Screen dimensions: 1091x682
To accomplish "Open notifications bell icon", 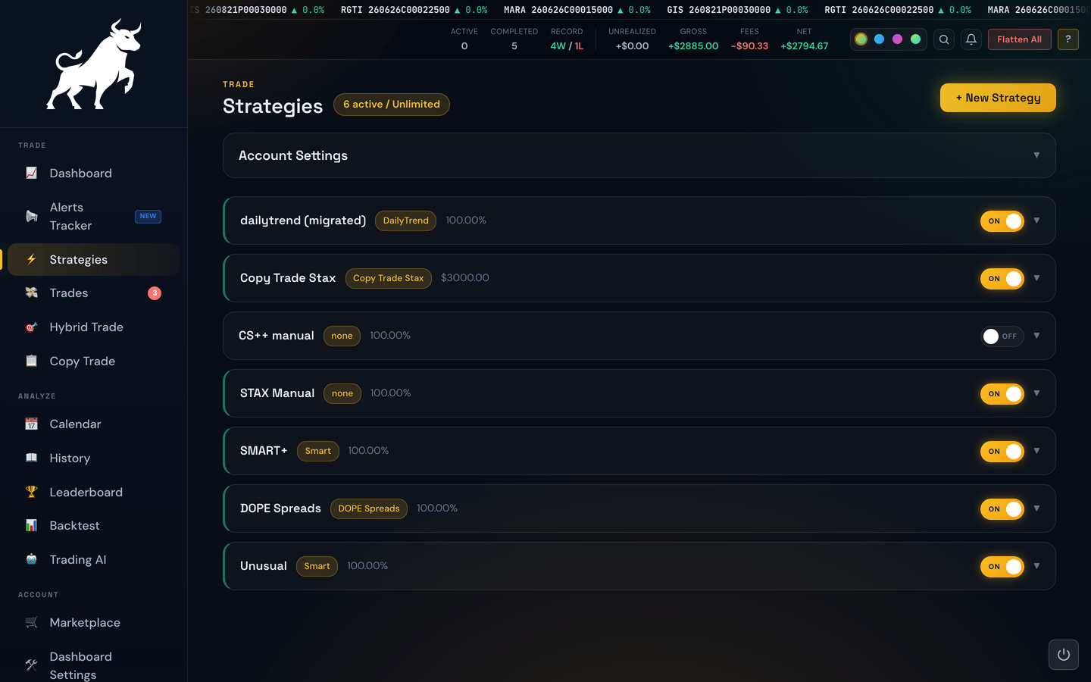I will 971,39.
